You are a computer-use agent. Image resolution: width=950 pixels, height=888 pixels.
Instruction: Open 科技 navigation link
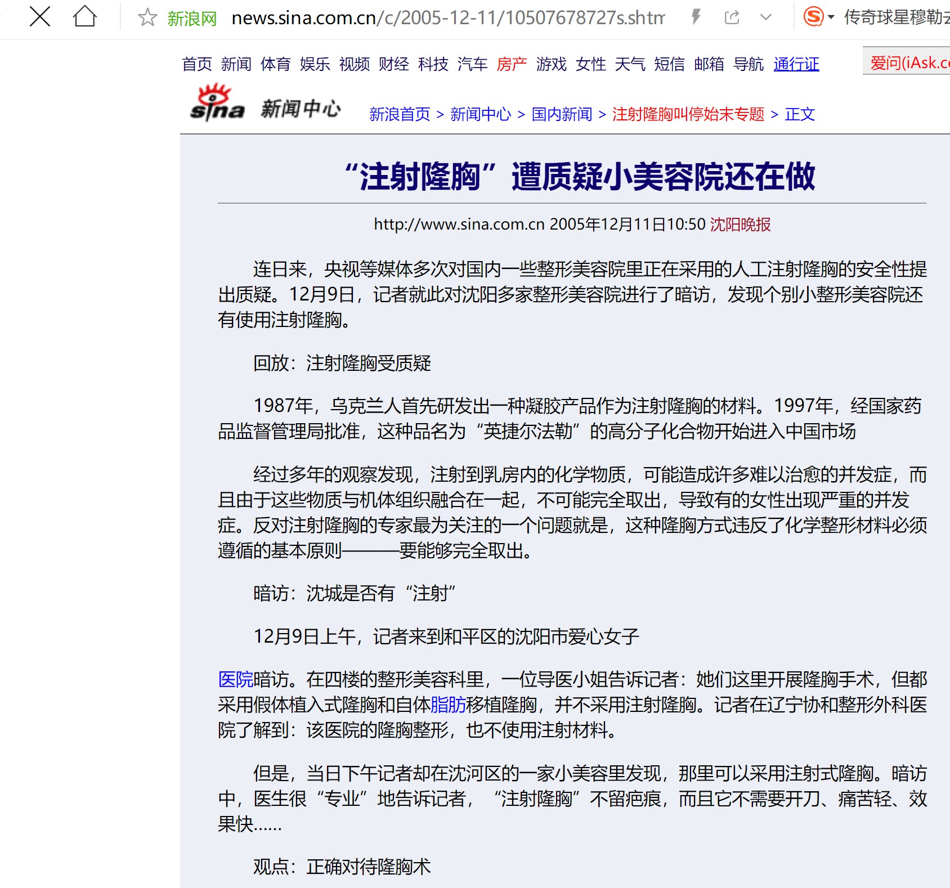[x=433, y=64]
